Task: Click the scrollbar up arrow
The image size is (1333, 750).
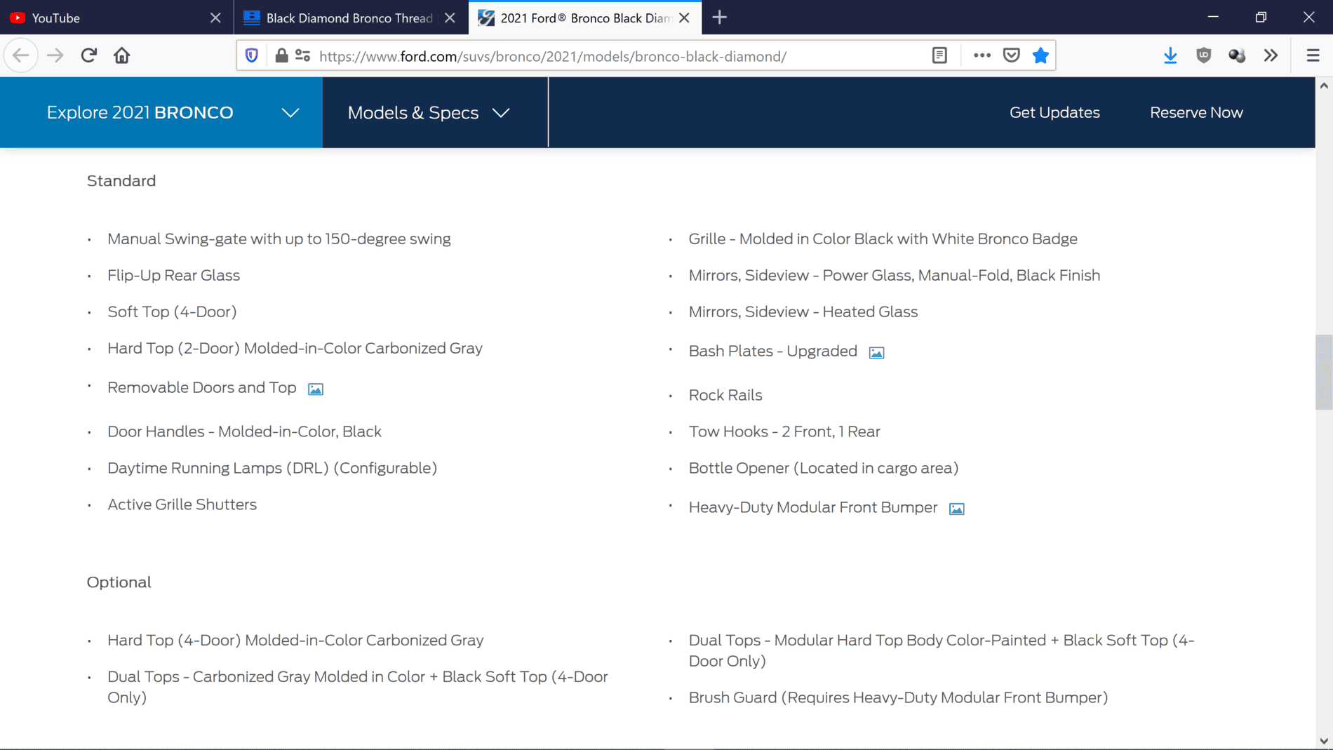Action: [1323, 86]
